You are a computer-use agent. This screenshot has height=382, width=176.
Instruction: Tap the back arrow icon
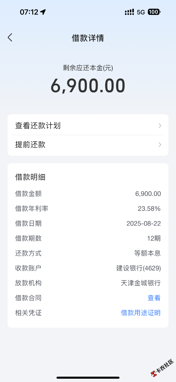pos(10,38)
